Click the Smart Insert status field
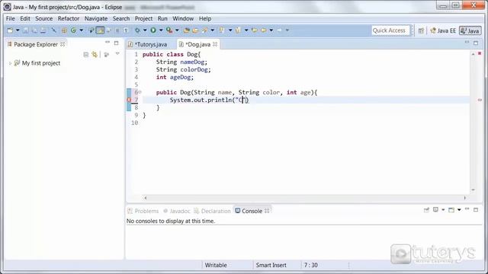This screenshot has width=488, height=274. [x=271, y=265]
